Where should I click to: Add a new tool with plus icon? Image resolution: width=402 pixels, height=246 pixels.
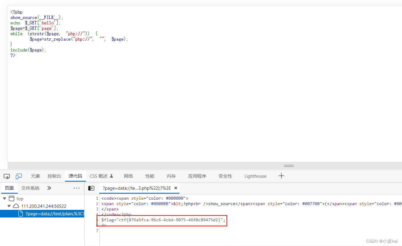(281, 176)
